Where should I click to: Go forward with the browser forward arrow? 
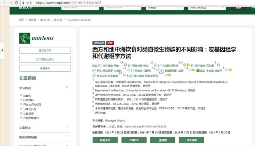click(x=10, y=3)
